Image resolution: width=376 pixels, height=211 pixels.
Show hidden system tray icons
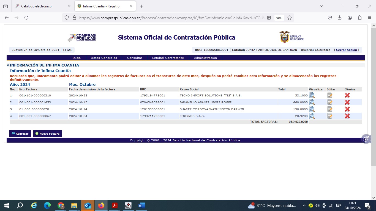coord(304,206)
